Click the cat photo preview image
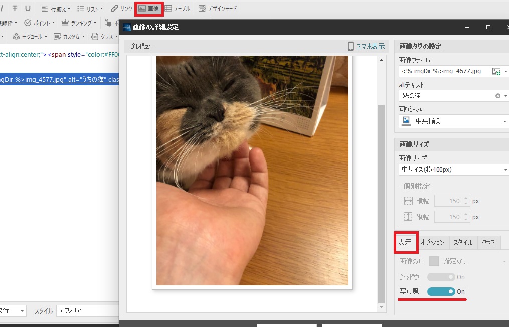 tap(252, 171)
